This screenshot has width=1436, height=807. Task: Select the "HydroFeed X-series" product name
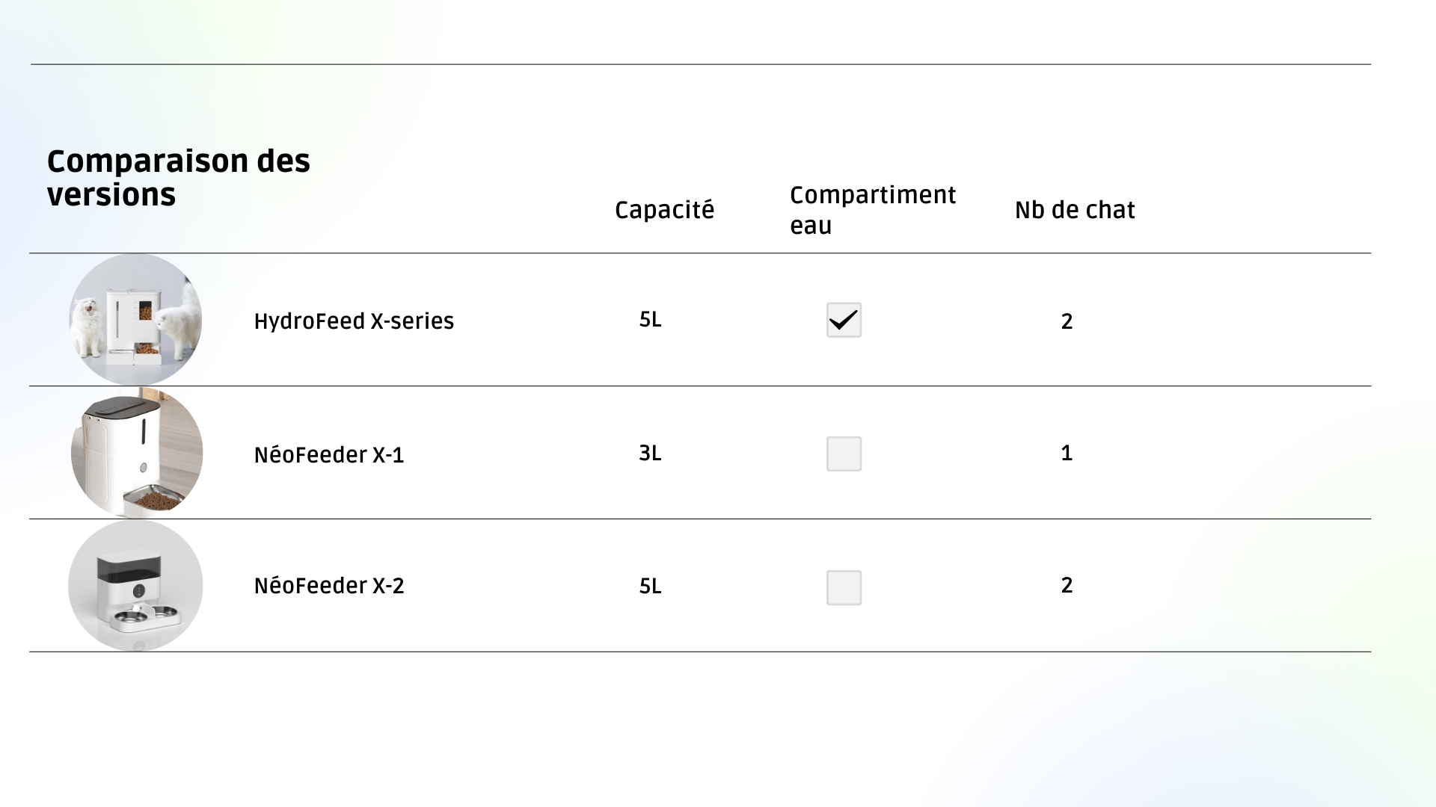[354, 321]
